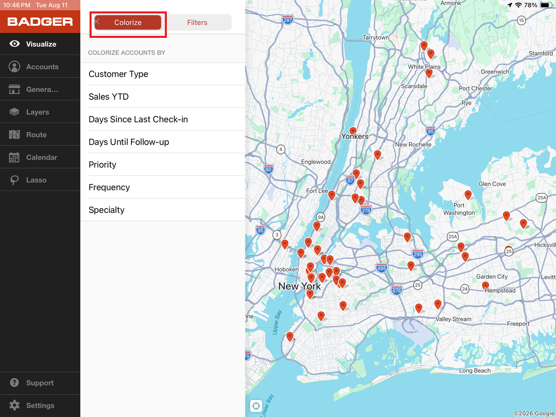This screenshot has height=417, width=556.
Task: Open Support help in the sidebar
Action: [x=40, y=383]
